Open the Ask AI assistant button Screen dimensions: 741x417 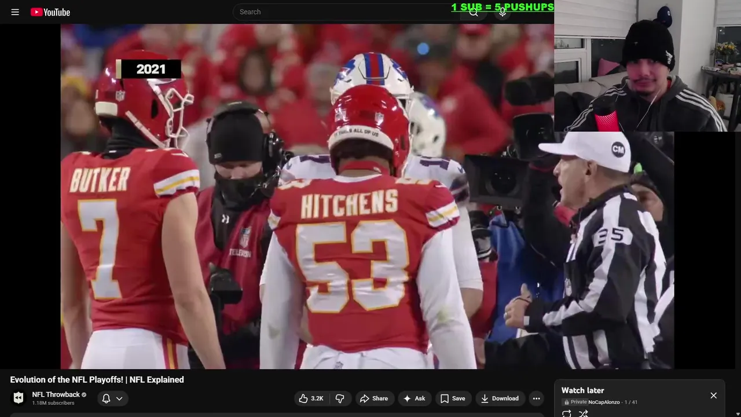tap(414, 398)
